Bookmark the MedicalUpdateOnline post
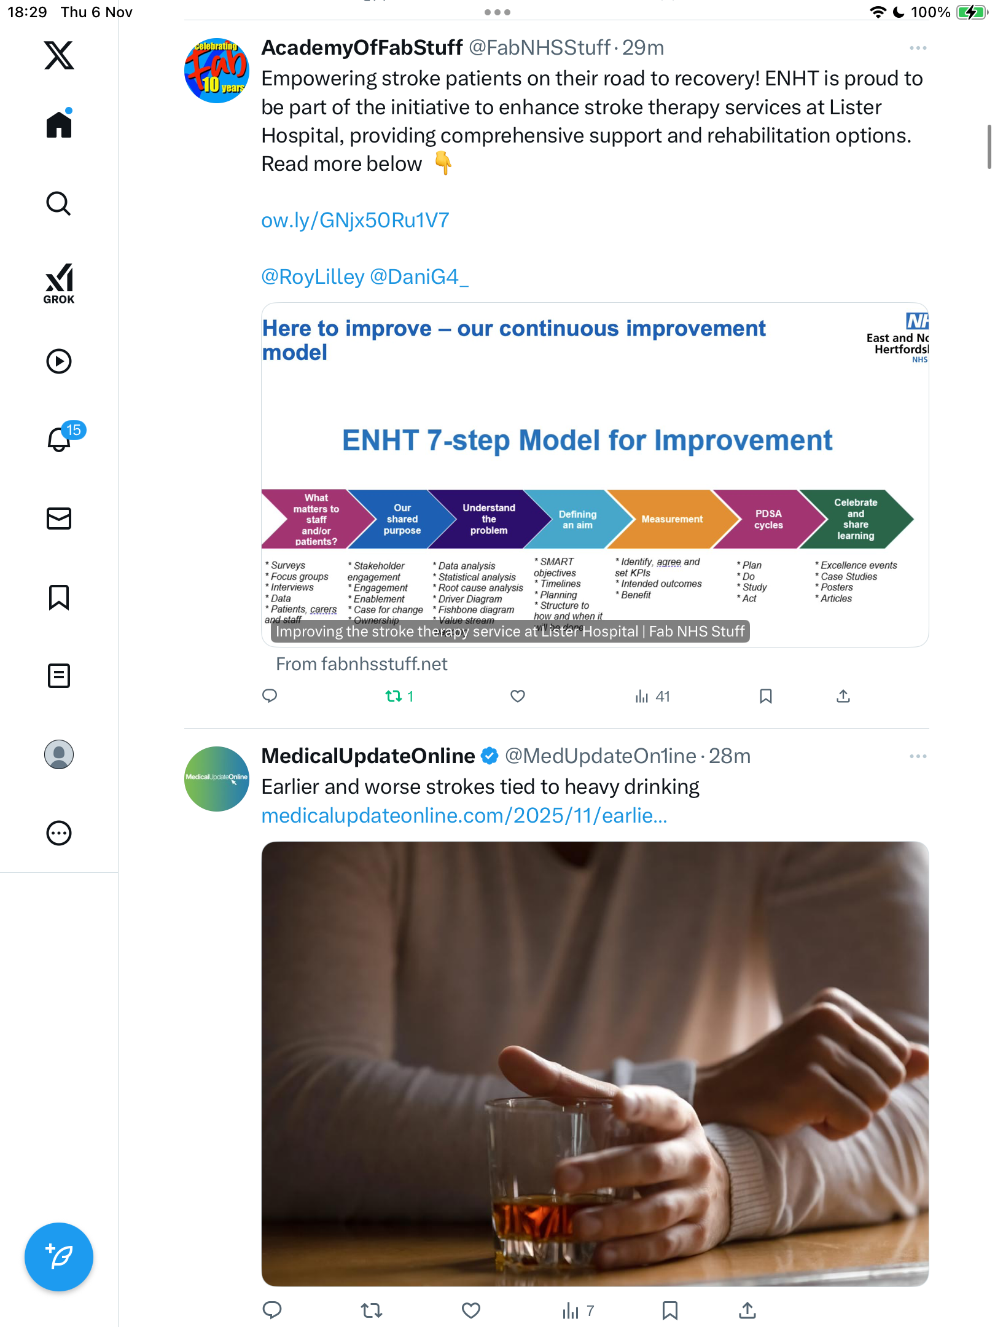Screen dimensions: 995x1327 click(670, 1310)
